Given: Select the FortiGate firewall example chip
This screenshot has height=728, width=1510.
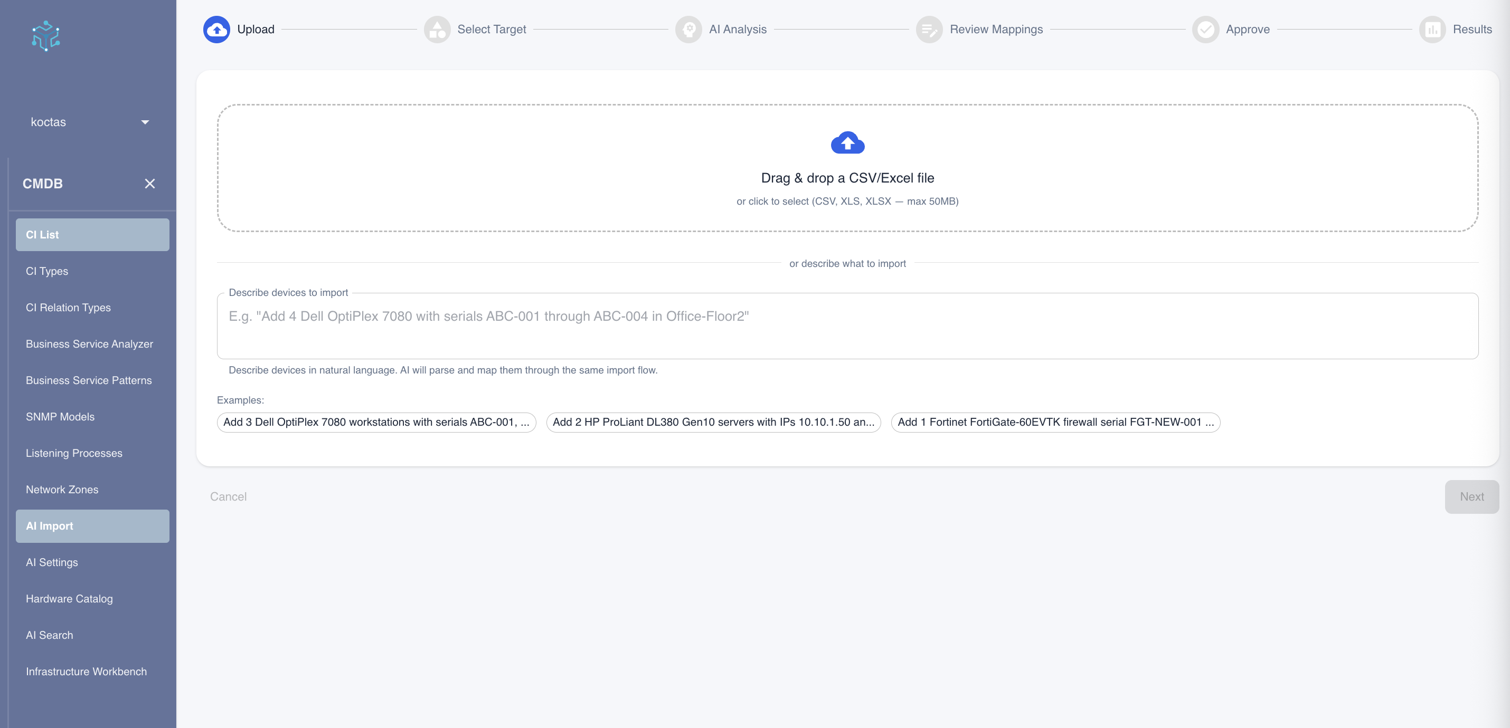Looking at the screenshot, I should (x=1054, y=422).
